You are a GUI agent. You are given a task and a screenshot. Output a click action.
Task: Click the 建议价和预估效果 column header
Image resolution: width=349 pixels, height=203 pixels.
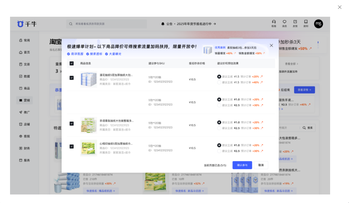pyautogui.click(x=228, y=63)
